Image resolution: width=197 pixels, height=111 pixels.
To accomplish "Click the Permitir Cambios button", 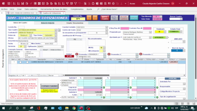I will 124,18.
